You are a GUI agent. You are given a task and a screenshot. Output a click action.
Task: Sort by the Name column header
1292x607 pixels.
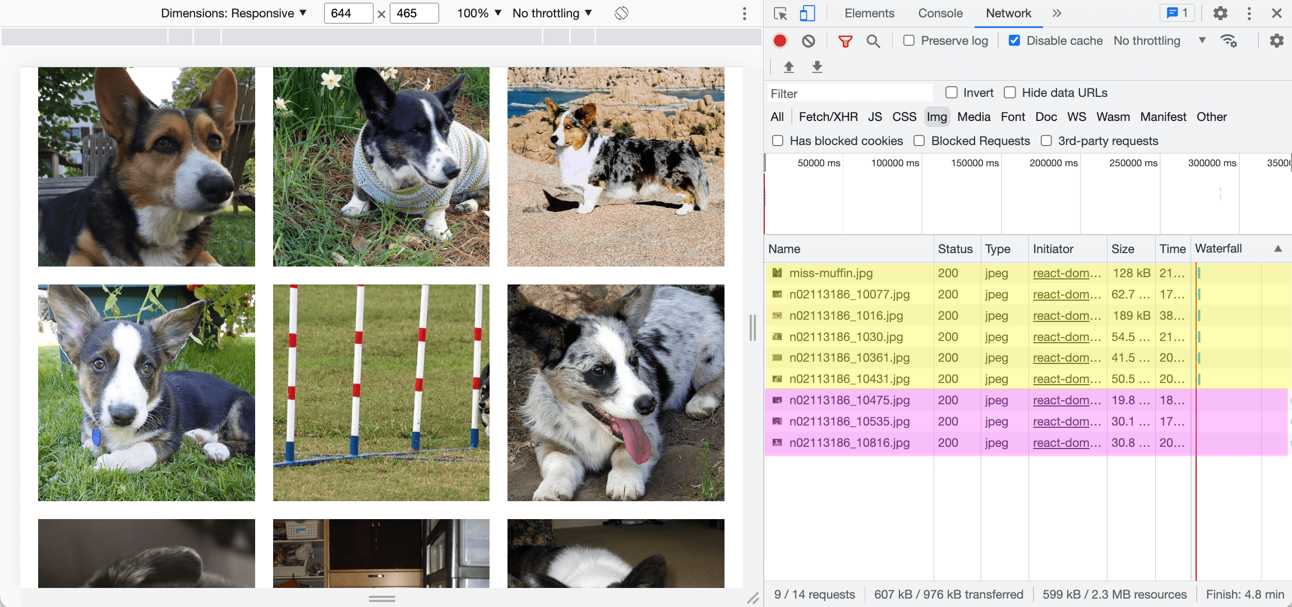pyautogui.click(x=848, y=249)
